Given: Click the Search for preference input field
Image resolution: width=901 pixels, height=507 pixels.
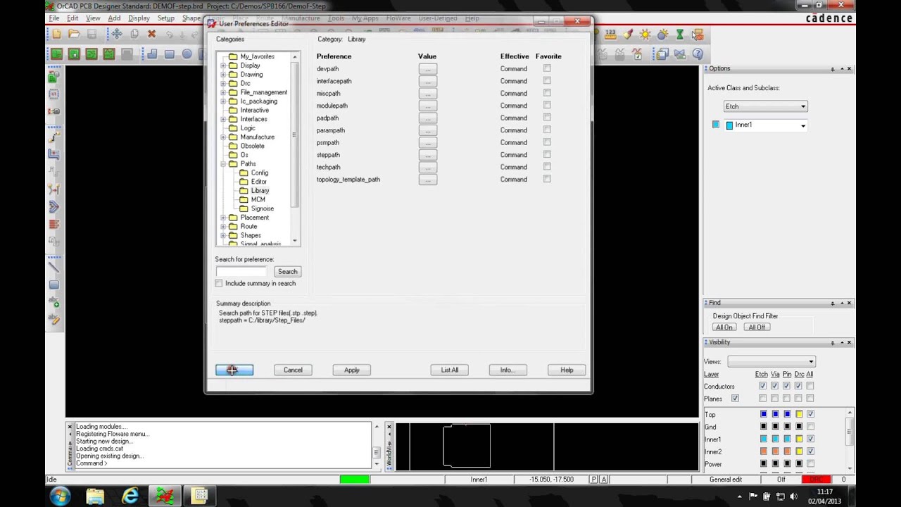Looking at the screenshot, I should click(242, 271).
